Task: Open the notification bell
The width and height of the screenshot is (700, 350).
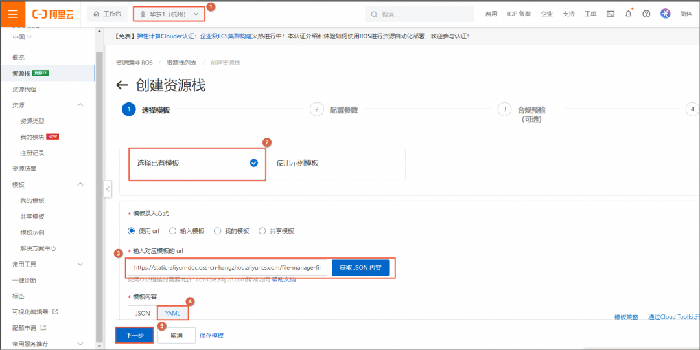Action: 629,14
